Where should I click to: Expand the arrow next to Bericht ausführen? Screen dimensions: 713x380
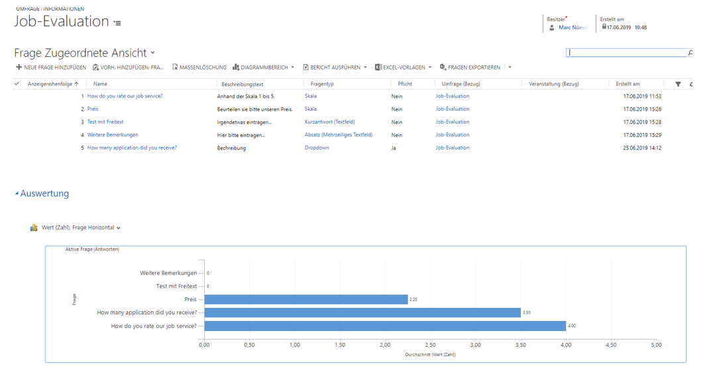[365, 68]
